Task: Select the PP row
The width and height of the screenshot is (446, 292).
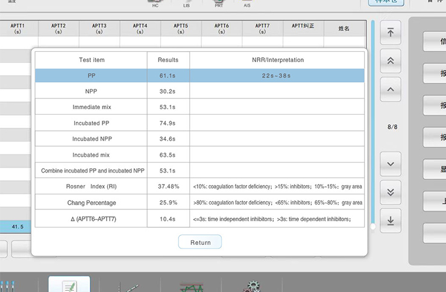Action: 199,75
